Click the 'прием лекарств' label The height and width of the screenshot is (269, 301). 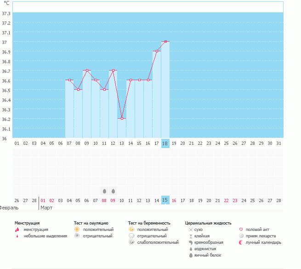261,236
